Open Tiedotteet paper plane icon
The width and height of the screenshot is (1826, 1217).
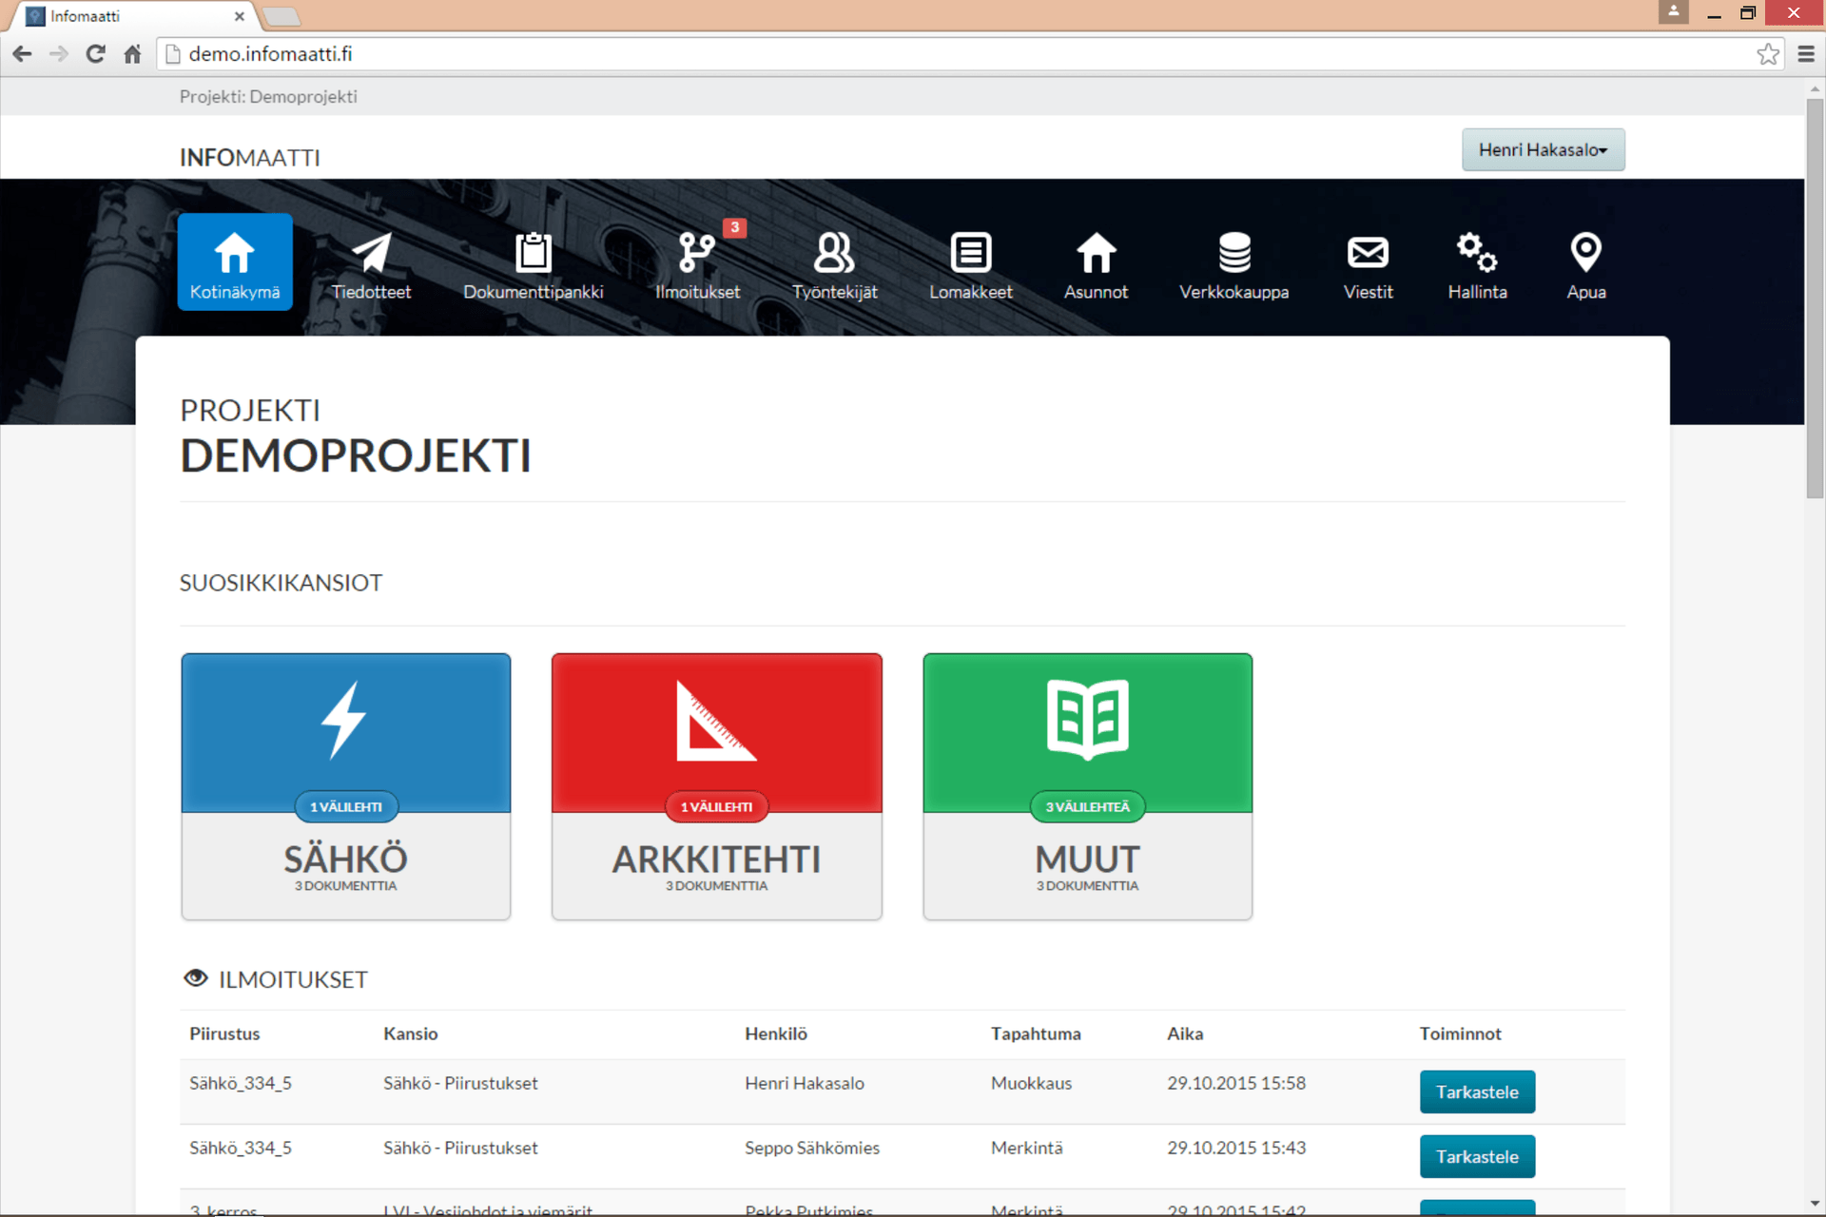(371, 253)
